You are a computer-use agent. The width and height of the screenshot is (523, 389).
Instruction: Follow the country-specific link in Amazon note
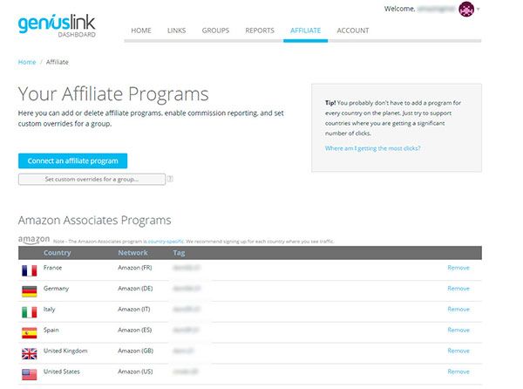(x=166, y=242)
